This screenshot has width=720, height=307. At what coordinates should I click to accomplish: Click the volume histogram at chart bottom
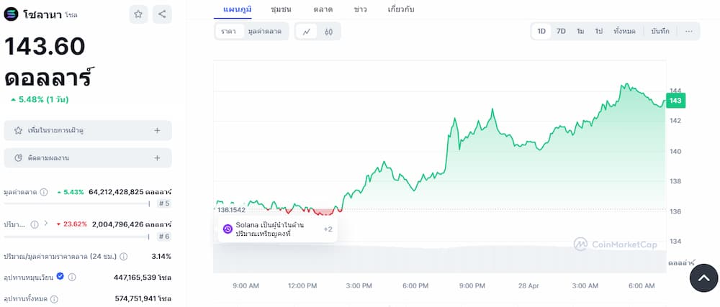439,260
